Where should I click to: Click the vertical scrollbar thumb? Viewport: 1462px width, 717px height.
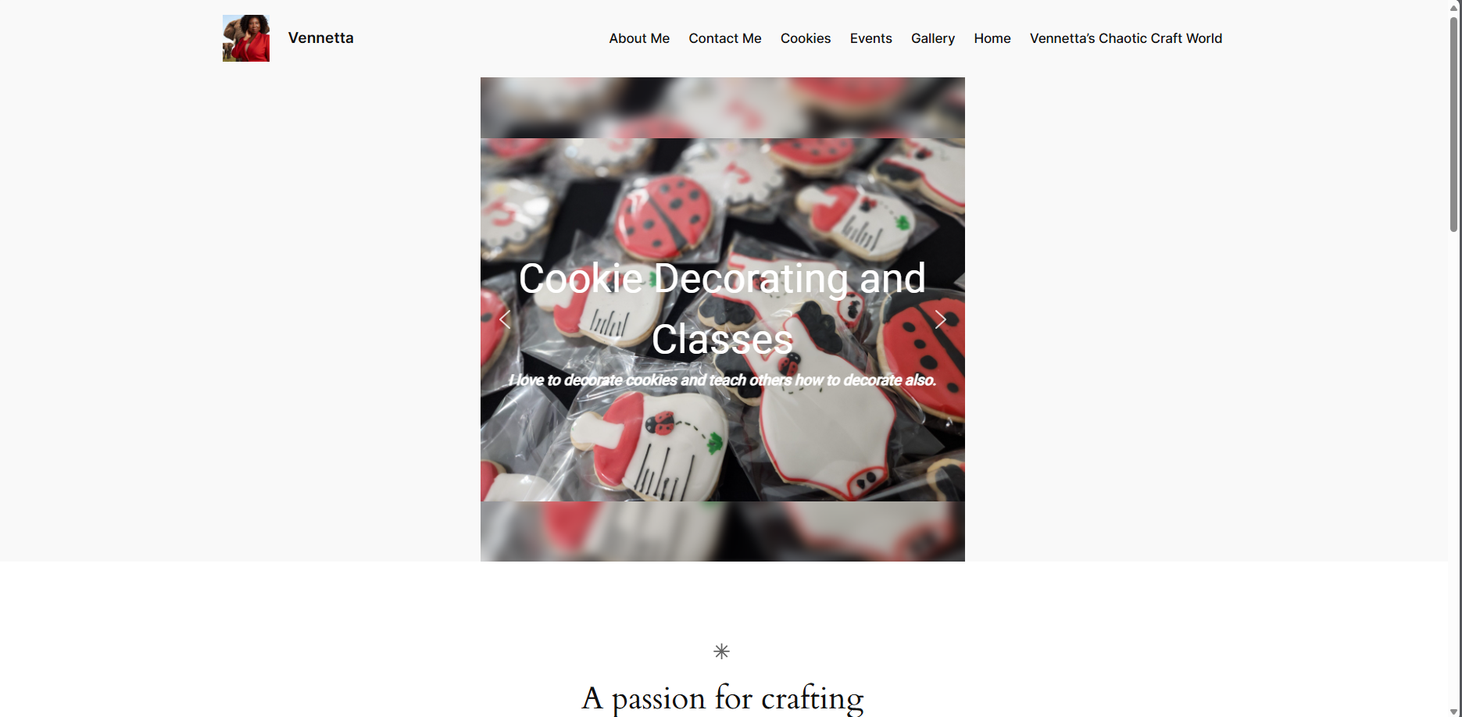[x=1454, y=123]
